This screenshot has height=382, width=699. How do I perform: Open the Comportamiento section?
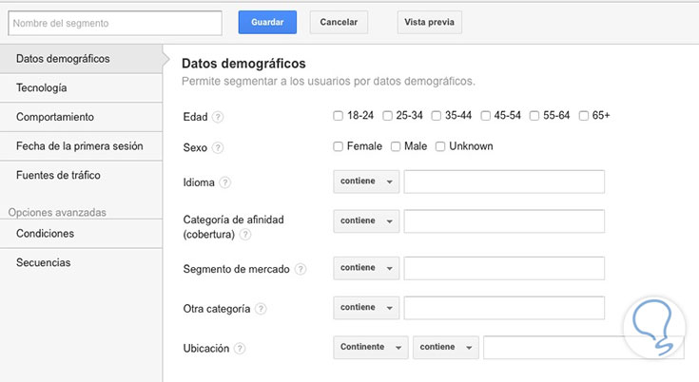tap(55, 117)
